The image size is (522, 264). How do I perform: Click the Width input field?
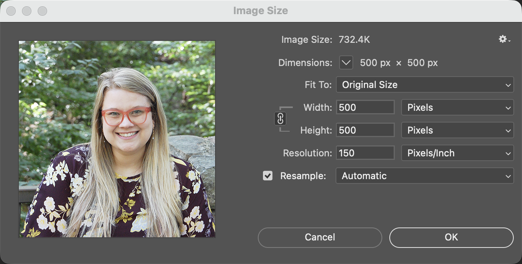[365, 107]
